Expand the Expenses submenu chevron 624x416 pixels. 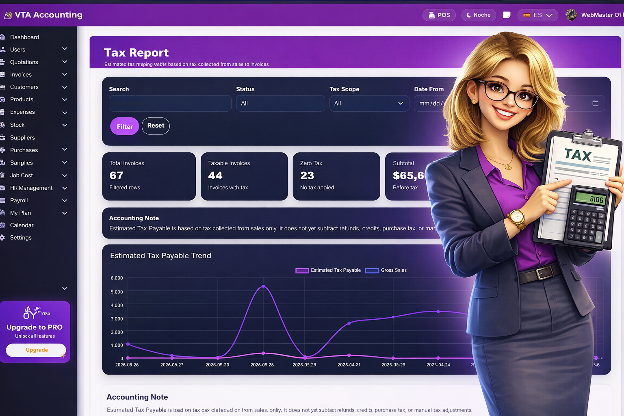pos(65,113)
